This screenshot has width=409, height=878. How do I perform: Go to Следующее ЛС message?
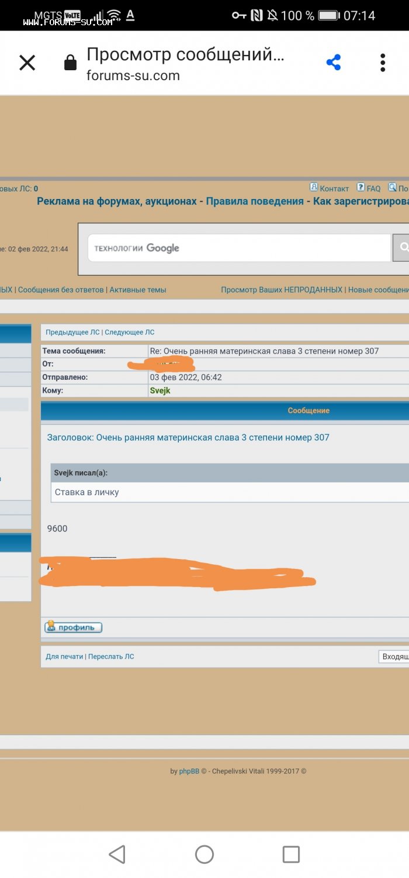(x=130, y=332)
